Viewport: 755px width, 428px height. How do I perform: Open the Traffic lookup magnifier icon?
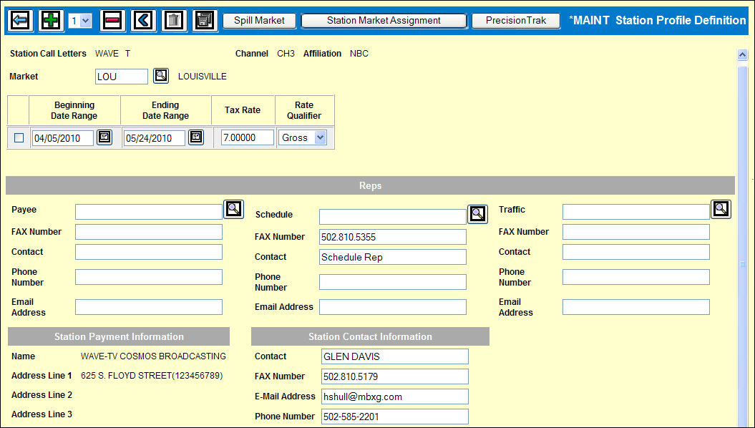click(x=721, y=209)
